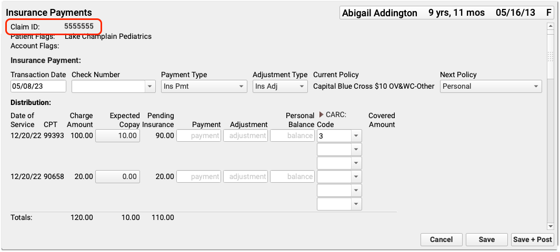Click the adjustment field for CPT 90658
The width and height of the screenshot is (560, 252).
pyautogui.click(x=245, y=176)
